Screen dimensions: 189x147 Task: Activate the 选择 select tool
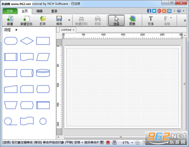(x=116, y=20)
